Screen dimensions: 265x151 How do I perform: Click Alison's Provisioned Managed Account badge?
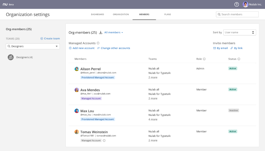click(x=98, y=77)
